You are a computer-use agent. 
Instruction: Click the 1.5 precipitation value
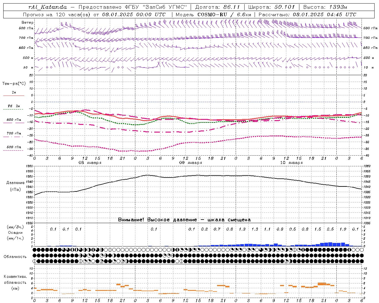pyautogui.click(x=318, y=229)
